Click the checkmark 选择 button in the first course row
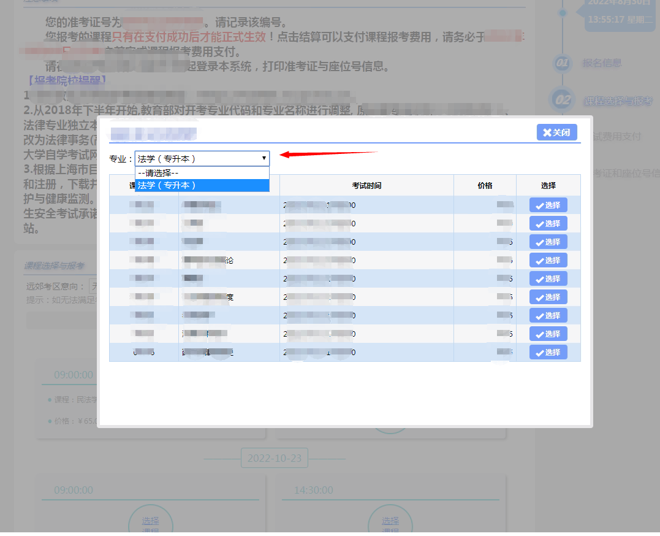 pyautogui.click(x=548, y=205)
